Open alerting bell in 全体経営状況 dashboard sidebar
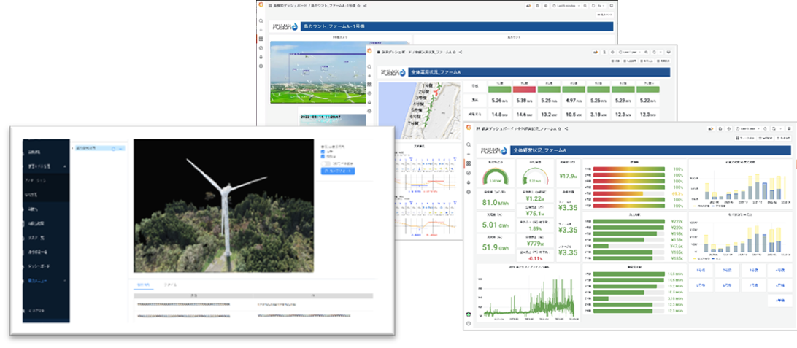Image resolution: width=797 pixels, height=348 pixels. (x=468, y=182)
